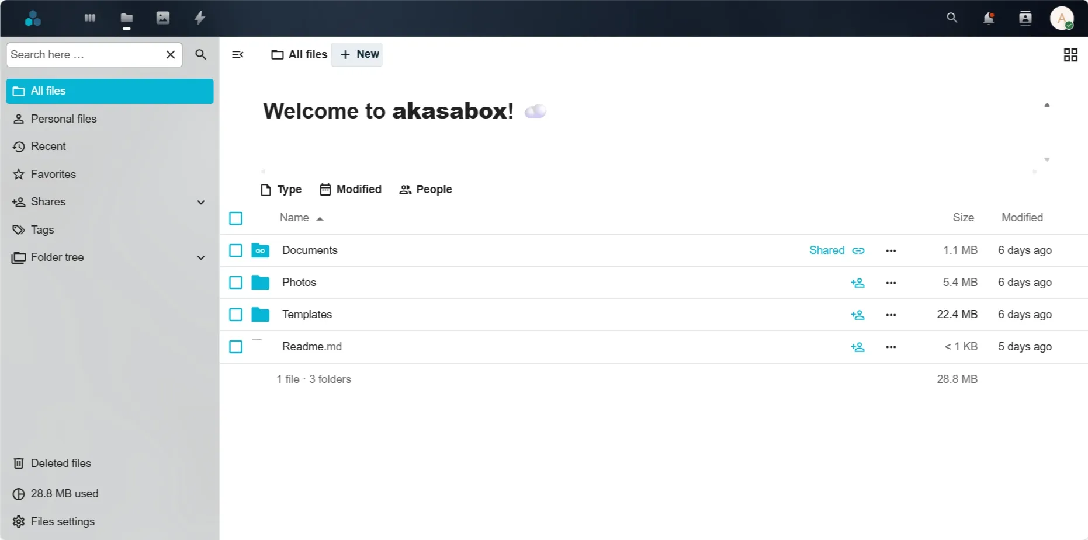The width and height of the screenshot is (1088, 540).
Task: Open unified search with the magnifier icon
Action: point(952,18)
